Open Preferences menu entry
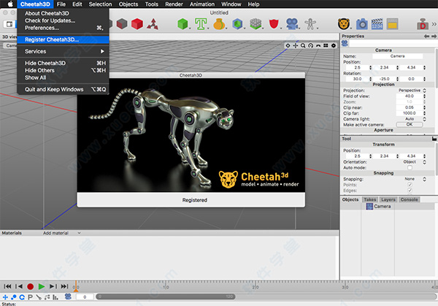438x306 pixels. 63,28
